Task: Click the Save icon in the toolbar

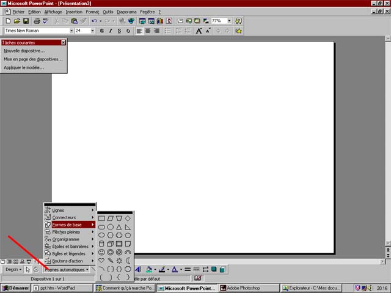Action: tap(25, 21)
